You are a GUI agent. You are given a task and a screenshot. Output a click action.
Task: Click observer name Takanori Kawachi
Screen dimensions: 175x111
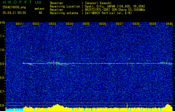point(98,3)
